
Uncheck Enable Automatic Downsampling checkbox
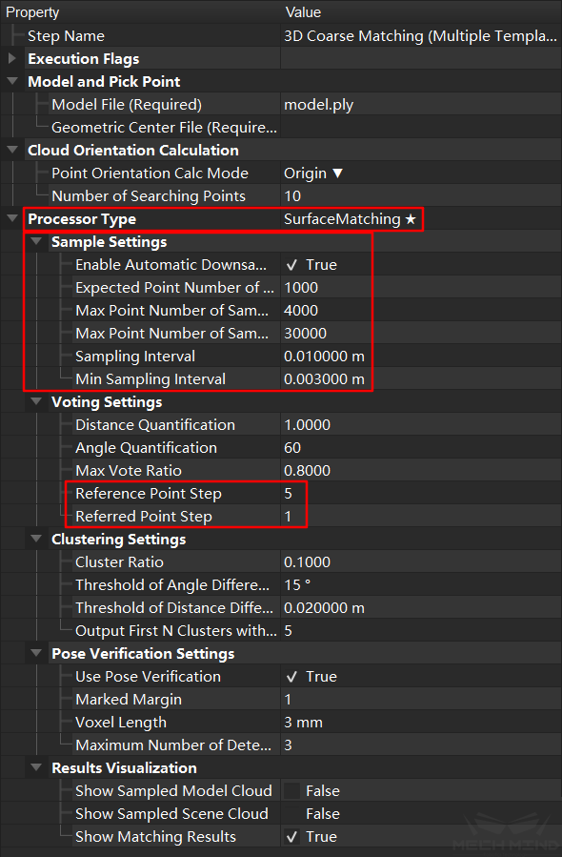pos(291,265)
